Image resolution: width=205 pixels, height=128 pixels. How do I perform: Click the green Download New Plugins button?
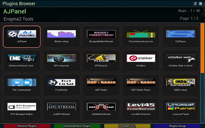[x=77, y=126]
